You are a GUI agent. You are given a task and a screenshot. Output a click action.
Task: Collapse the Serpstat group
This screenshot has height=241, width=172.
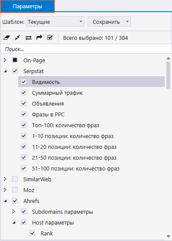5,71
